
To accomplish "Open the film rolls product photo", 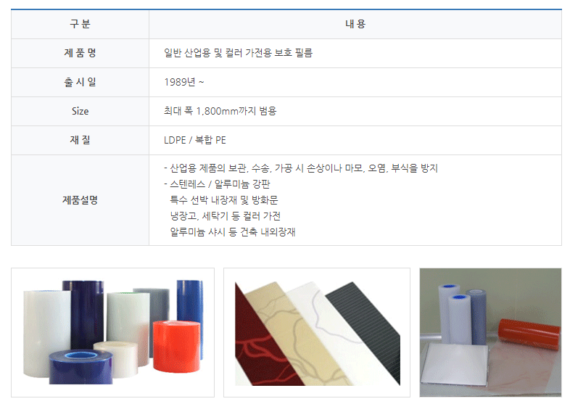I will 112,332.
